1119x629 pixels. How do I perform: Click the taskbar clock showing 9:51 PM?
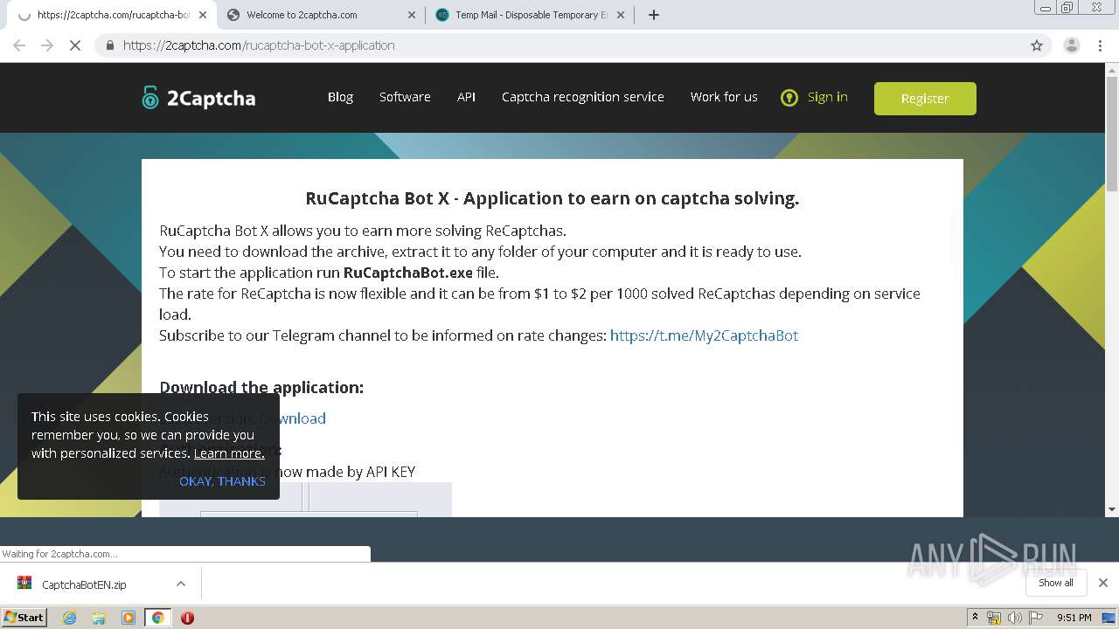(x=1074, y=618)
